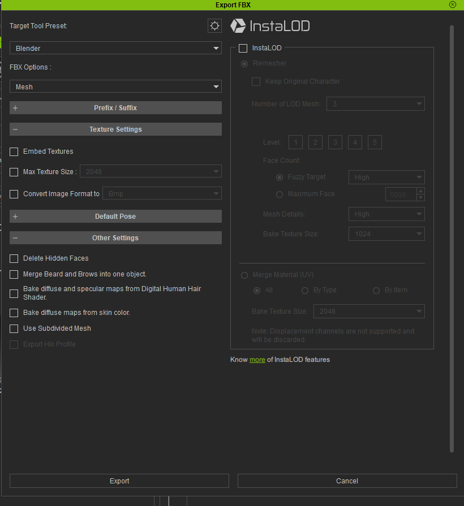464x506 pixels.
Task: Check Keep Original Character
Action: pyautogui.click(x=256, y=81)
